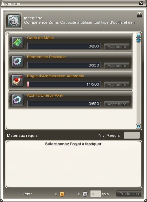Select the red joystick Engin d'Amélioration icon
This screenshot has height=202, width=147.
tap(17, 80)
